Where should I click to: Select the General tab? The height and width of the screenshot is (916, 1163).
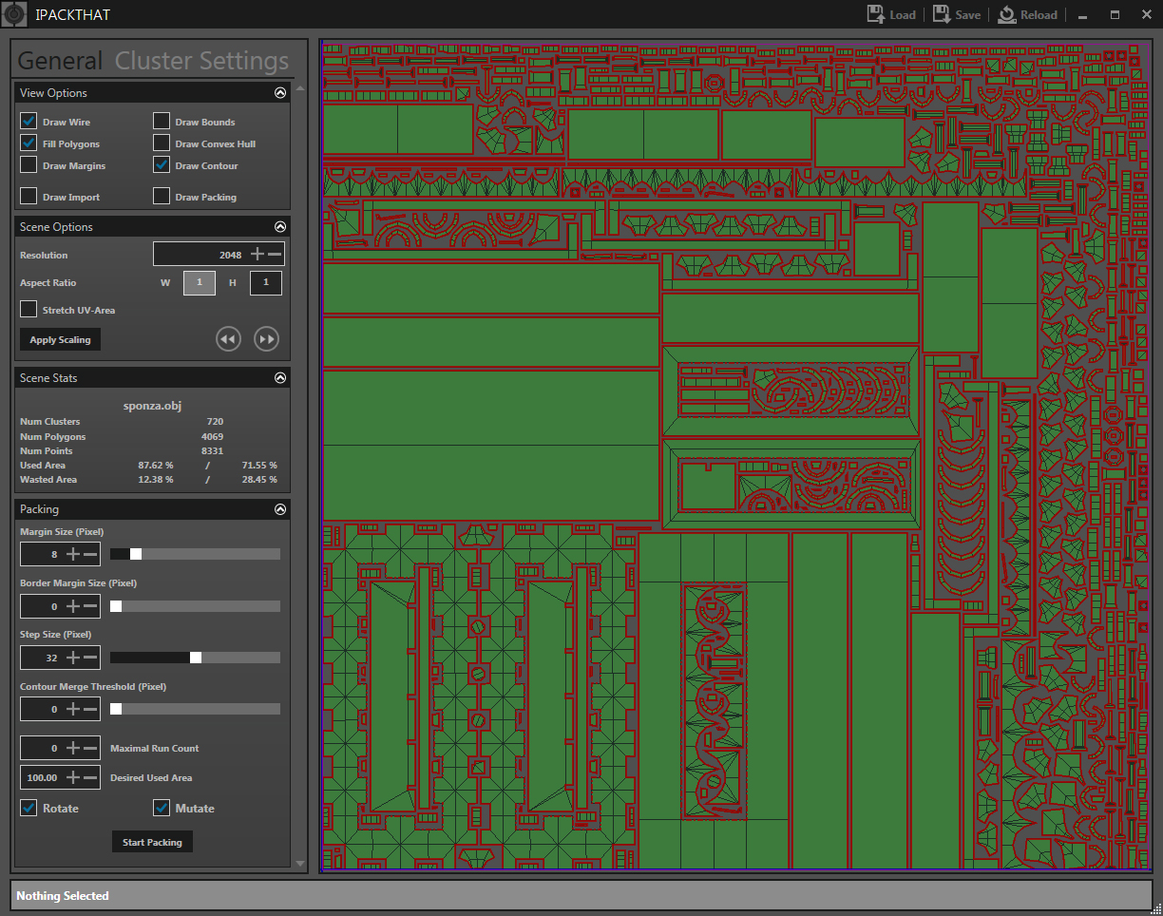point(59,60)
